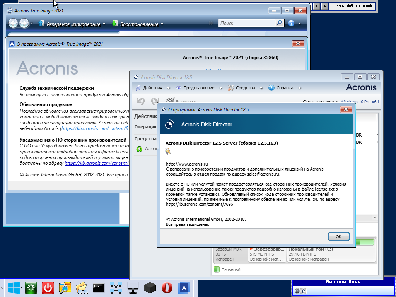Click the red power icon in taskbar
Image resolution: width=396 pixels, height=297 pixels.
(x=48, y=288)
